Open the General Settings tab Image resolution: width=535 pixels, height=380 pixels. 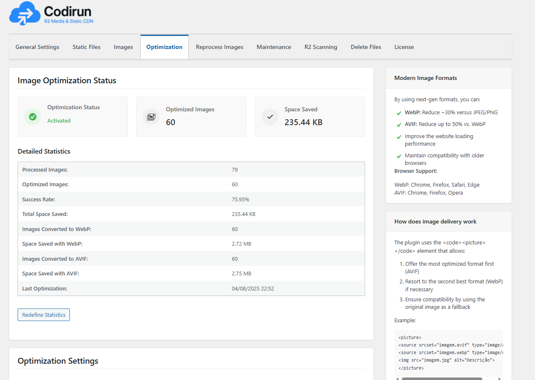[x=37, y=47]
